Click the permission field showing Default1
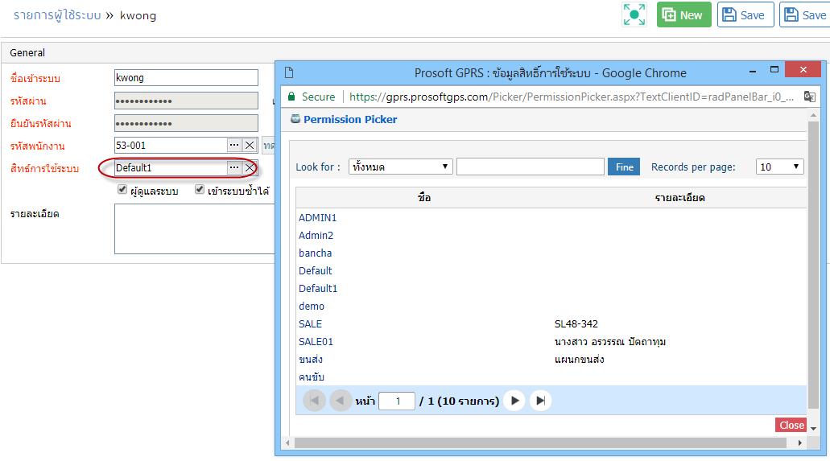This screenshot has height=461, width=830. click(171, 168)
